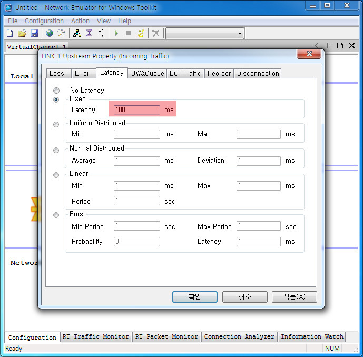Open the View menu
363x357 pixels.
tap(104, 21)
